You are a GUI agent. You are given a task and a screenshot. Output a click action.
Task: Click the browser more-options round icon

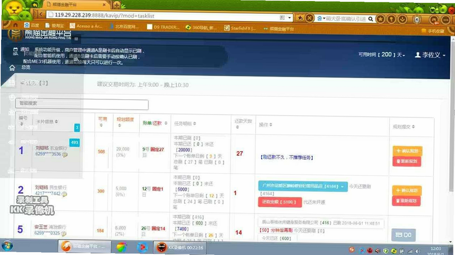[446, 20]
